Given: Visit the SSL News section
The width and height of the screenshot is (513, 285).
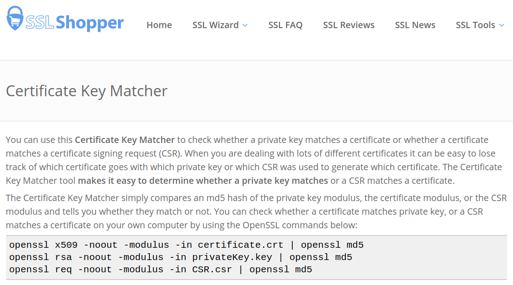Looking at the screenshot, I should click(x=415, y=25).
